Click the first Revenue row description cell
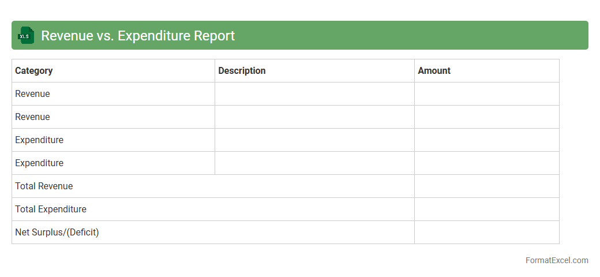This screenshot has width=600, height=277. [x=314, y=93]
